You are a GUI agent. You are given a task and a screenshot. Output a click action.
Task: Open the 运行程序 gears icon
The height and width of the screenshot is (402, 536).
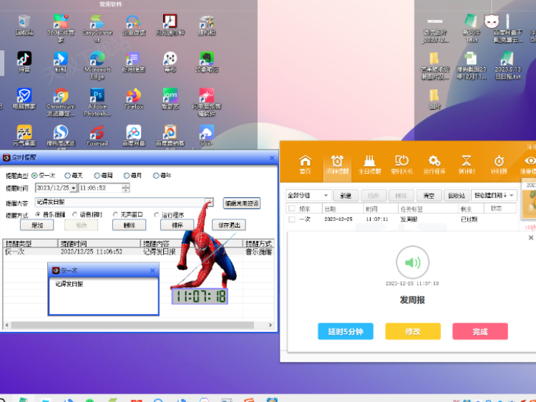click(x=434, y=164)
